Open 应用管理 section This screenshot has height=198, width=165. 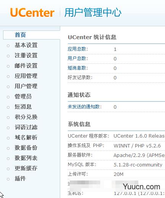tap(26, 76)
